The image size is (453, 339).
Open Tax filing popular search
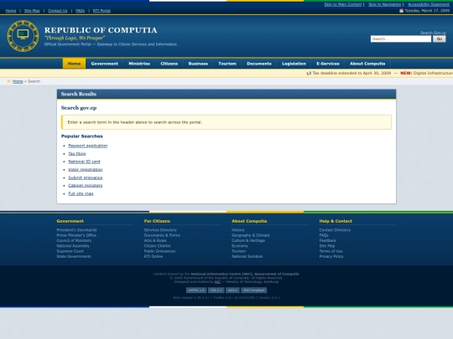point(77,154)
